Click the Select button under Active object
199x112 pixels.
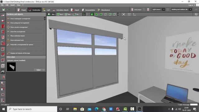point(39,70)
